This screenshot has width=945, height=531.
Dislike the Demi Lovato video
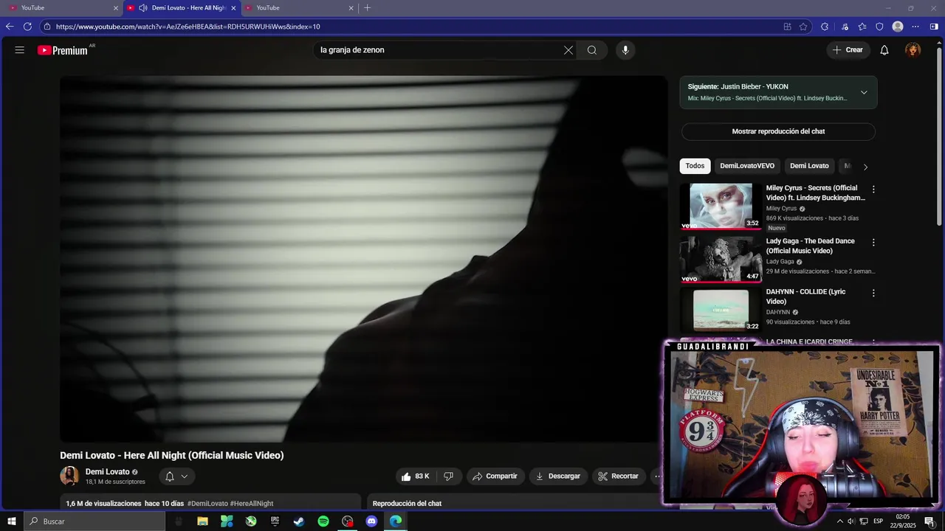pyautogui.click(x=448, y=476)
